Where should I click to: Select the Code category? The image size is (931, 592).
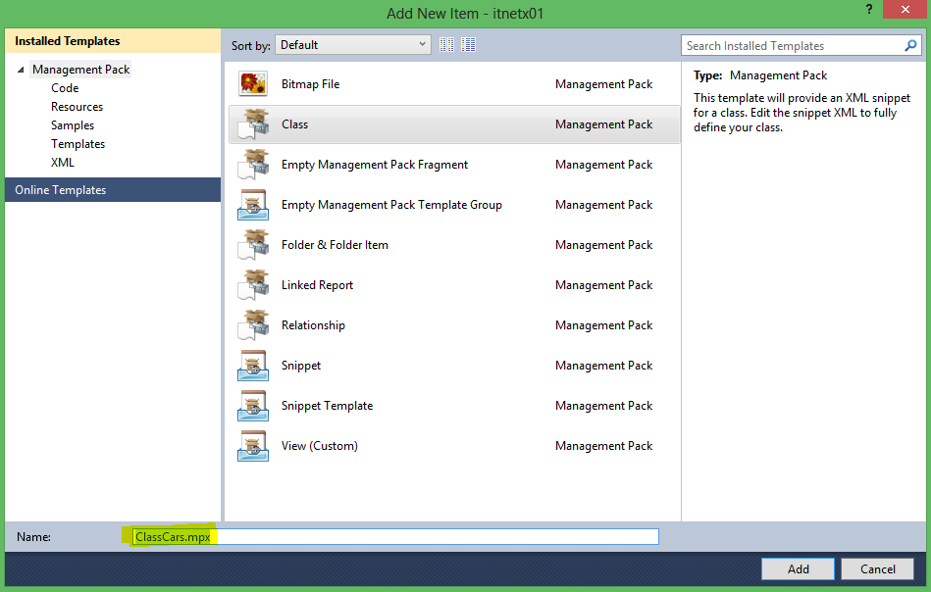point(65,88)
